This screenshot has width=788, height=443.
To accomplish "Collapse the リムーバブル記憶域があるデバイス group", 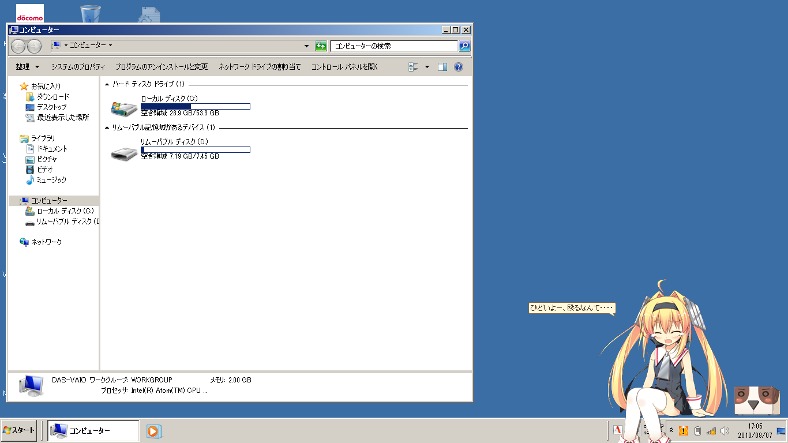I will point(107,127).
